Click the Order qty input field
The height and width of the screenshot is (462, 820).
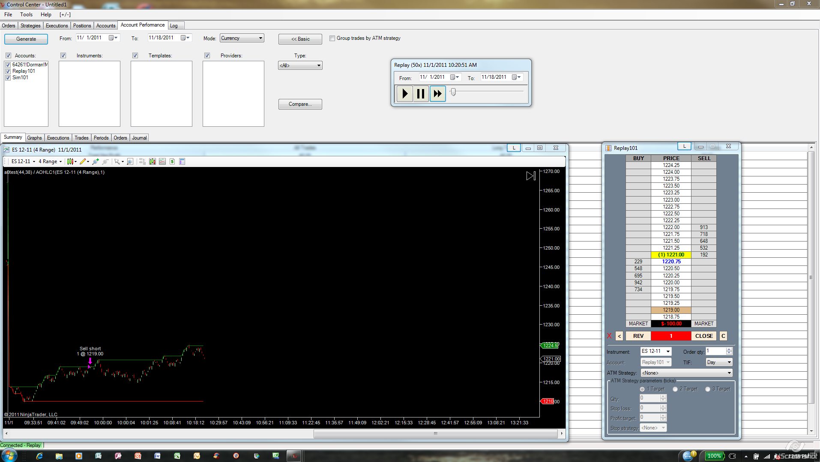(x=716, y=351)
